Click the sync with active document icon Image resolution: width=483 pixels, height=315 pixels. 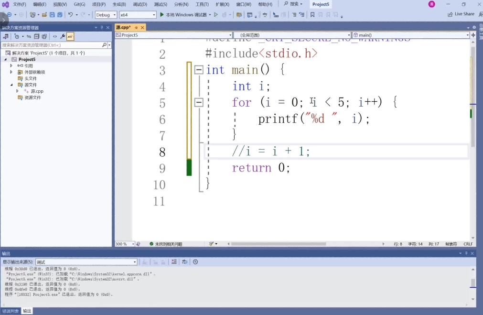(x=29, y=36)
